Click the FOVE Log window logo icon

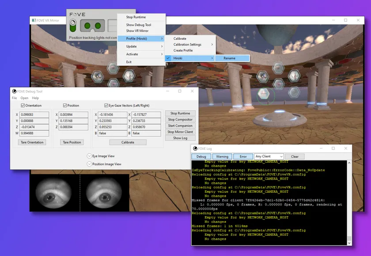point(195,149)
